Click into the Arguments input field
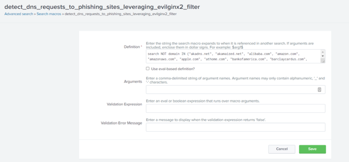Screen dimensions: 349x162 coord(235,90)
